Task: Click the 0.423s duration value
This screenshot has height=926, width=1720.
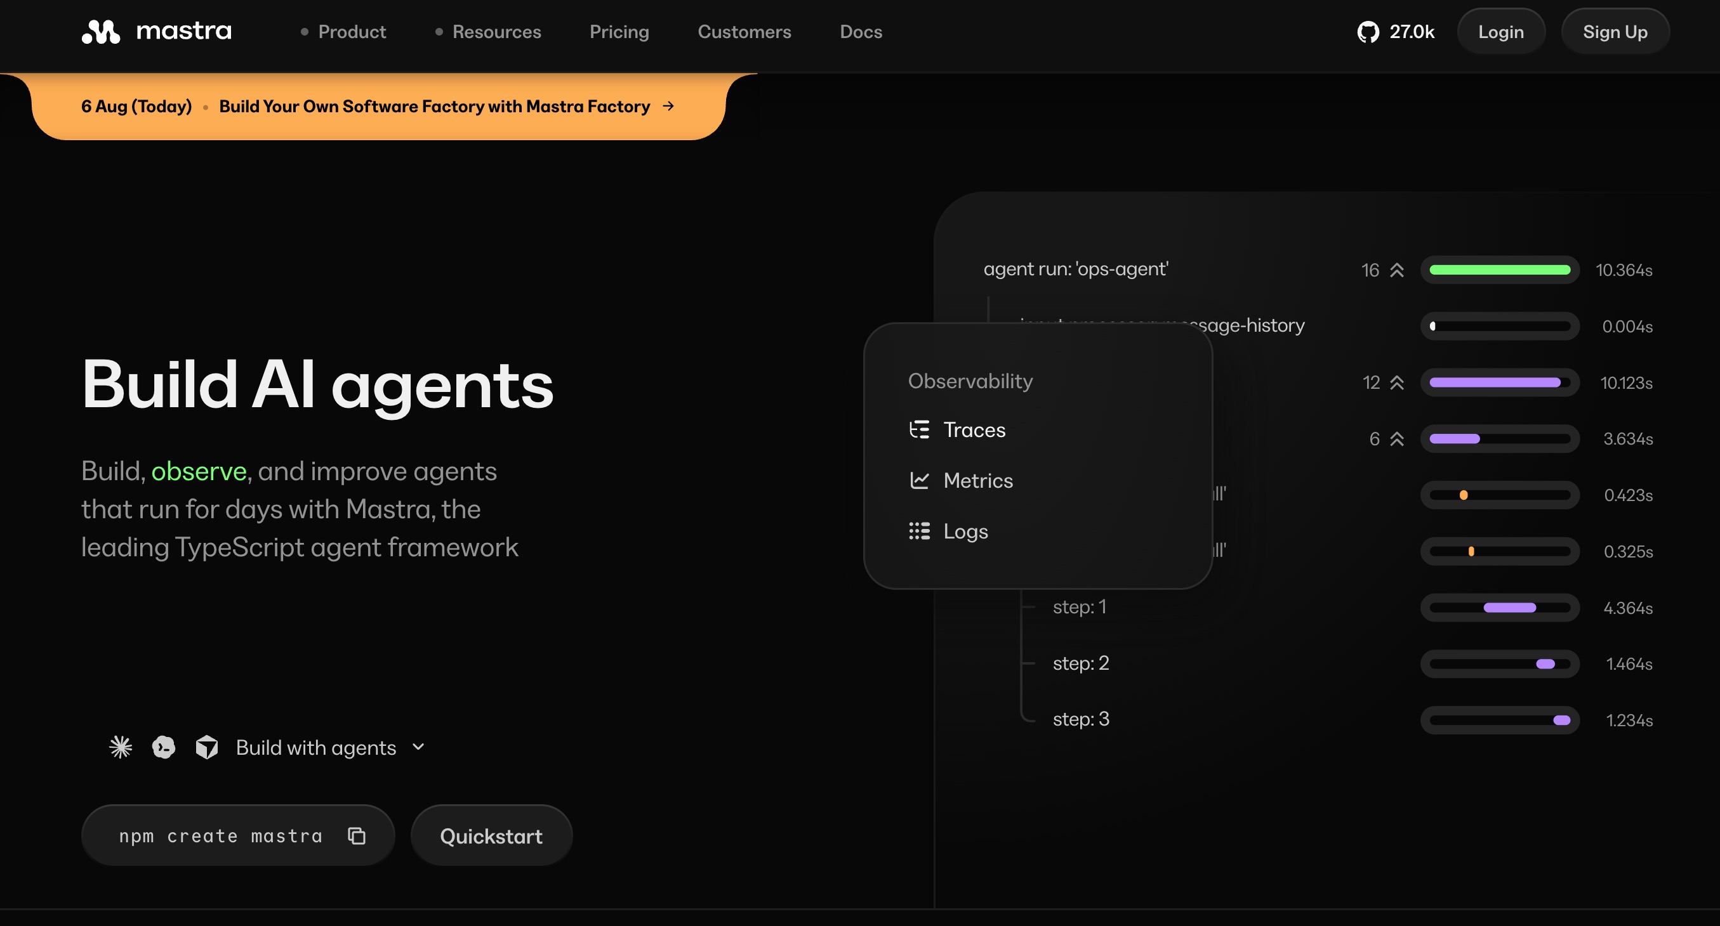Action: pos(1628,495)
